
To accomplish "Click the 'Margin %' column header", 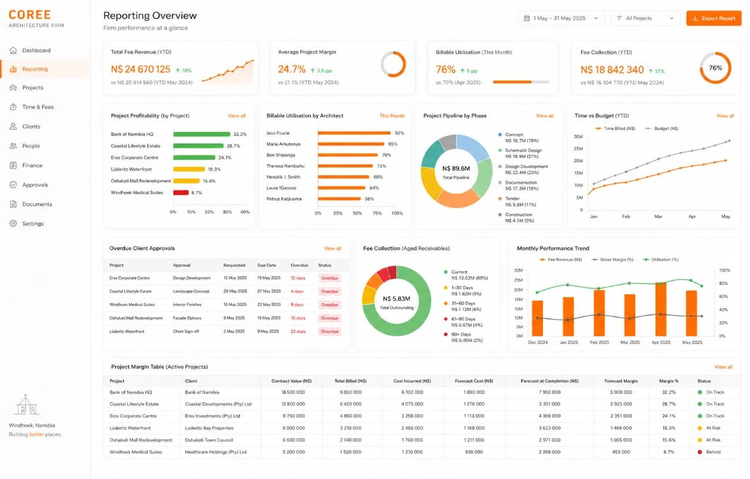I will point(668,381).
